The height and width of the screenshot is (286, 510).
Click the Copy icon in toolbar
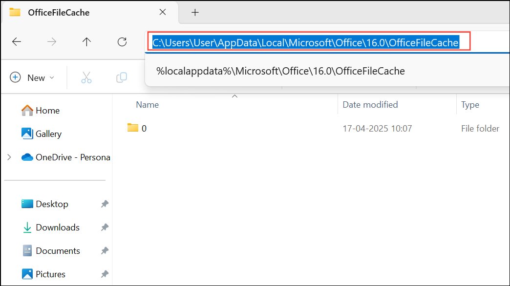(122, 77)
